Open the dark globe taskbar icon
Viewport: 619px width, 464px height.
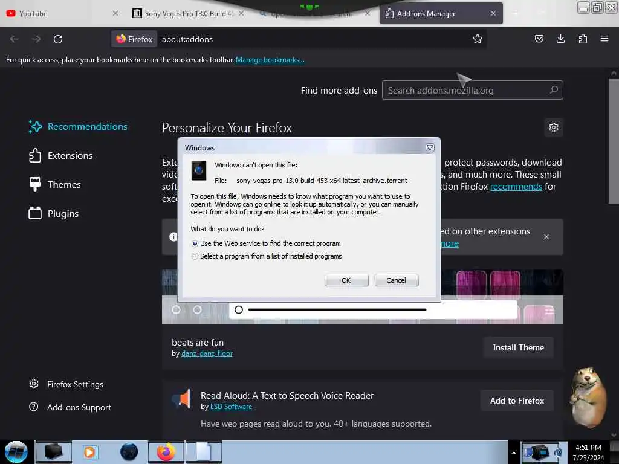tap(129, 452)
